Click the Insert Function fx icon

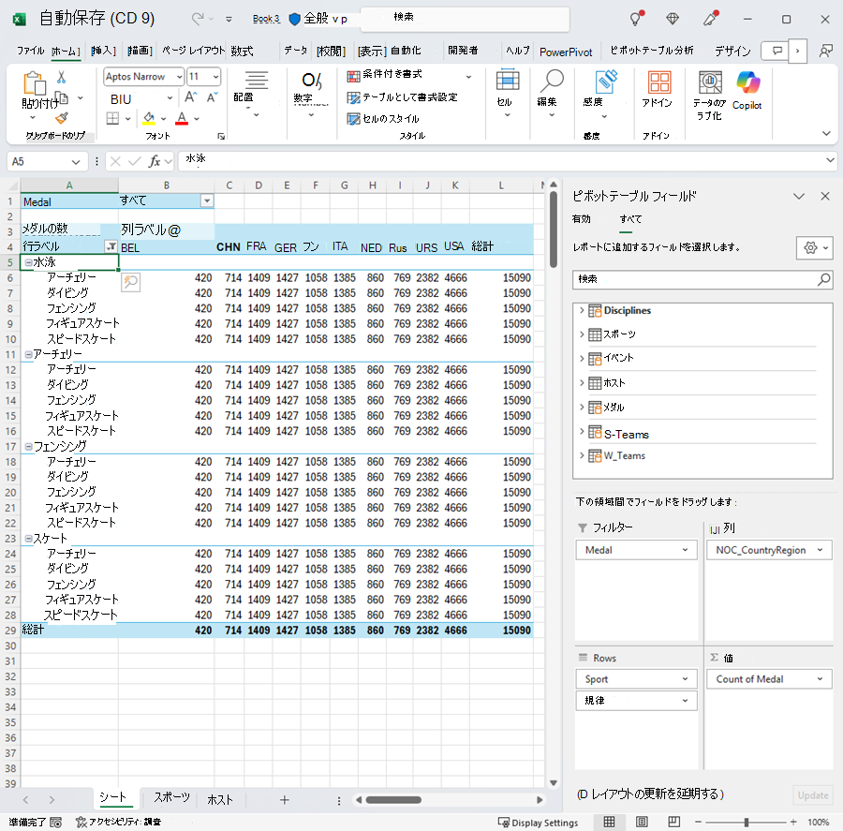pos(155,161)
